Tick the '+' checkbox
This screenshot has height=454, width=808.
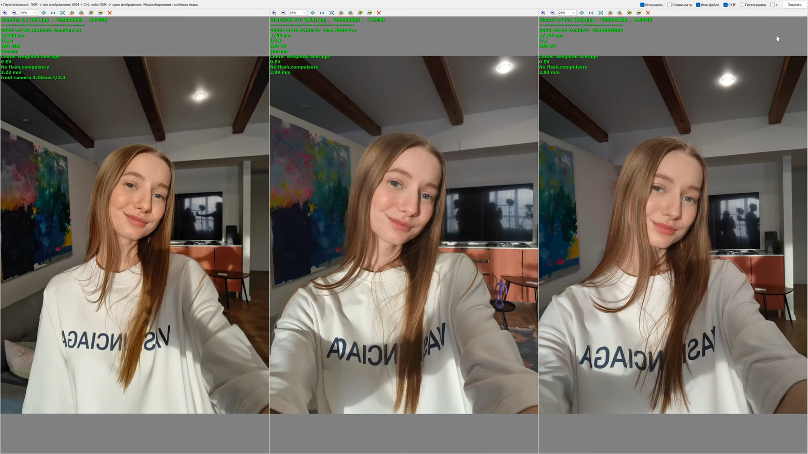(773, 5)
